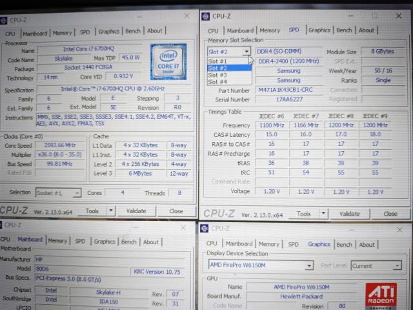
Task: Click the Board Manuf. Hewlett-Packard field
Action: point(301,296)
